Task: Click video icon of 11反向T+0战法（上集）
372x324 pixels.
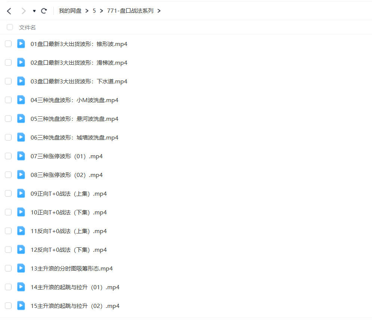Action: coord(21,231)
